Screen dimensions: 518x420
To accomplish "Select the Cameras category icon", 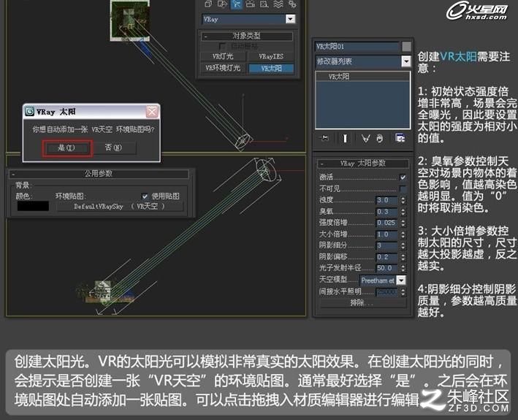I will pos(250,4).
